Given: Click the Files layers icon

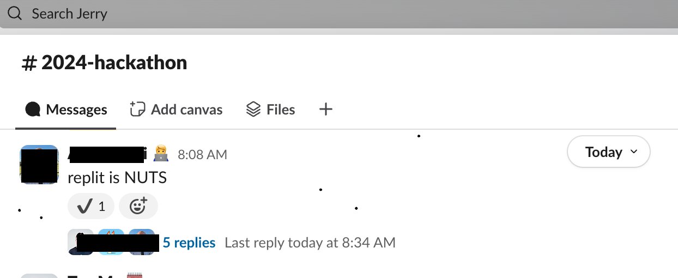Looking at the screenshot, I should point(253,110).
